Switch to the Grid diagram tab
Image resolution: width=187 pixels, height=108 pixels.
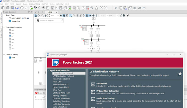tap(50, 12)
